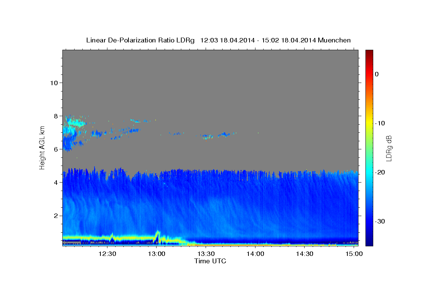This screenshot has height=295, width=443.
Task: Click the height tick label 6
Action: pos(56,149)
